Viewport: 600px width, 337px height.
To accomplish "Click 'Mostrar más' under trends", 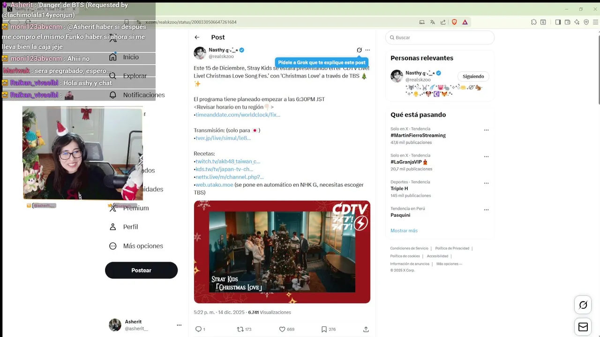I will pyautogui.click(x=404, y=231).
